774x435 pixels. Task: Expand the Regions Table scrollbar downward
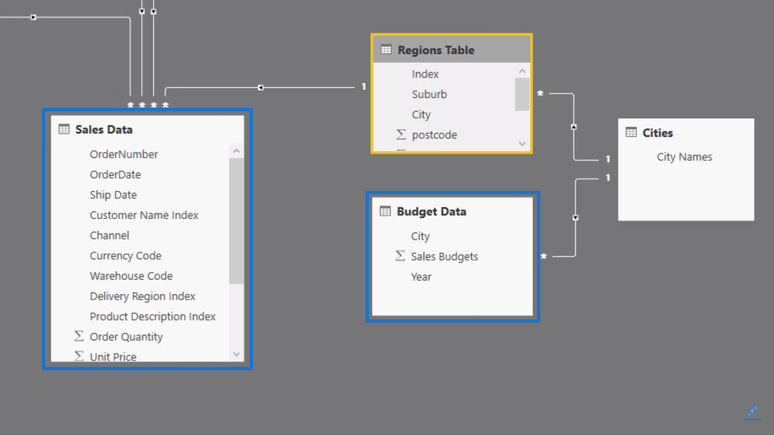pos(522,143)
